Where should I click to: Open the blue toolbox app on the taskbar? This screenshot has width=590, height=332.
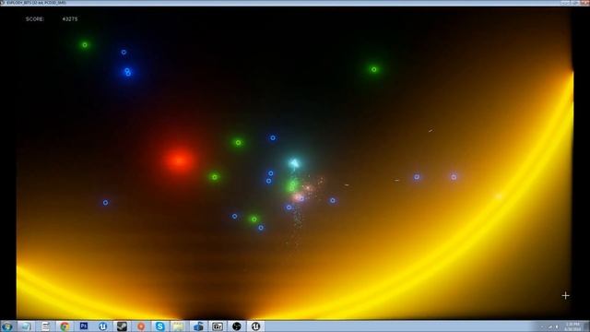198,326
